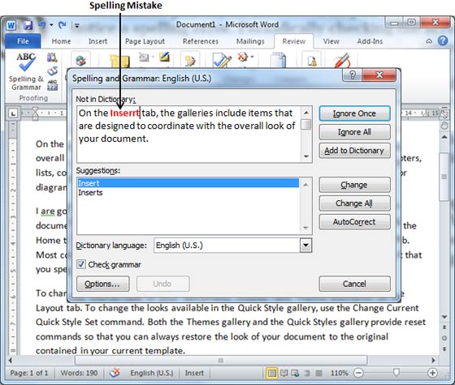
Task: Click the Undo arrow in Quick Access
Action: tap(42, 25)
